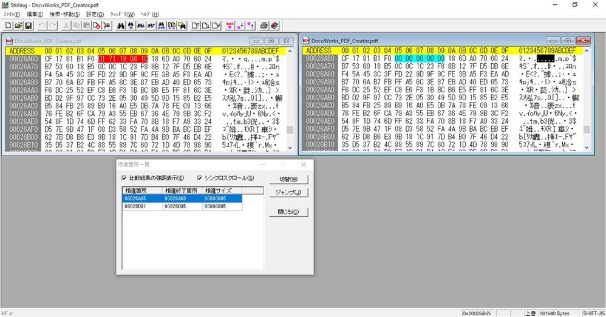
Task: Click folder-with-binoculars file search icon
Action: [x=182, y=26]
